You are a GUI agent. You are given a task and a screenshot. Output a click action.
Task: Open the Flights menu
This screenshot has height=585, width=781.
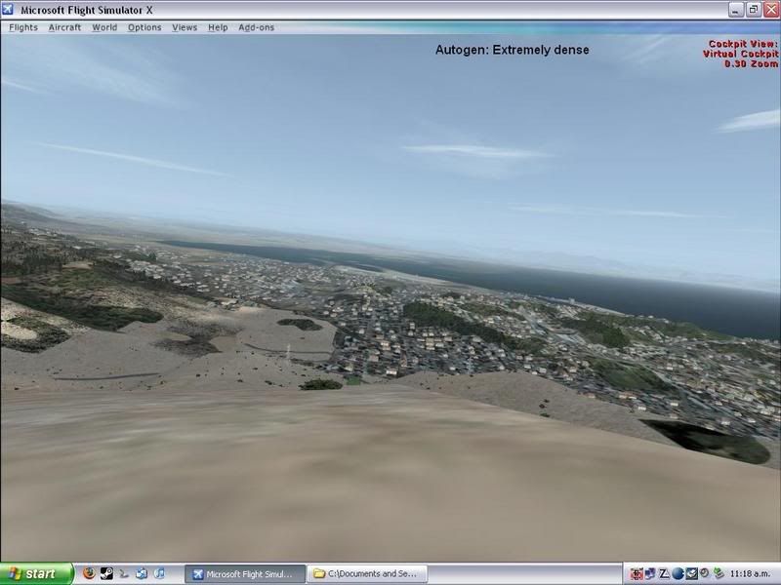[23, 27]
